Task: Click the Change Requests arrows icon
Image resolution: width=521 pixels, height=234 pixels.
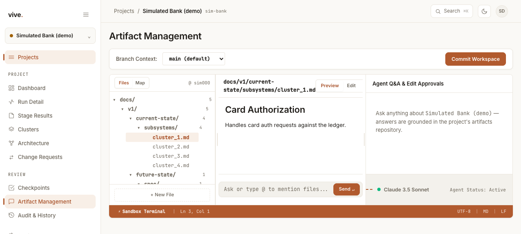Action: (11, 157)
